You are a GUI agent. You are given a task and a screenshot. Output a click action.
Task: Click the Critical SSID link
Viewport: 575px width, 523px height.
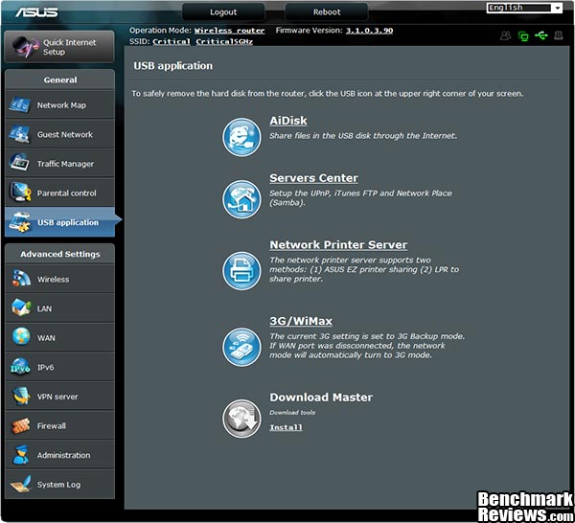point(172,42)
